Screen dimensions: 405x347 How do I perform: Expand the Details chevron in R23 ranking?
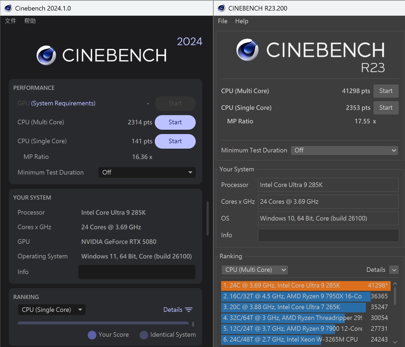click(x=394, y=270)
